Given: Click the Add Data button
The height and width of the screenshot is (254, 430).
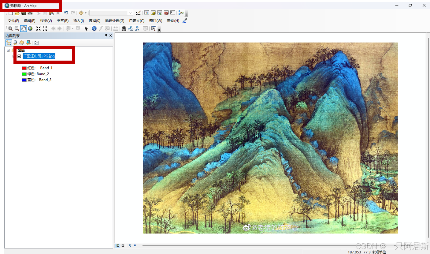Looking at the screenshot, I should coord(81,13).
